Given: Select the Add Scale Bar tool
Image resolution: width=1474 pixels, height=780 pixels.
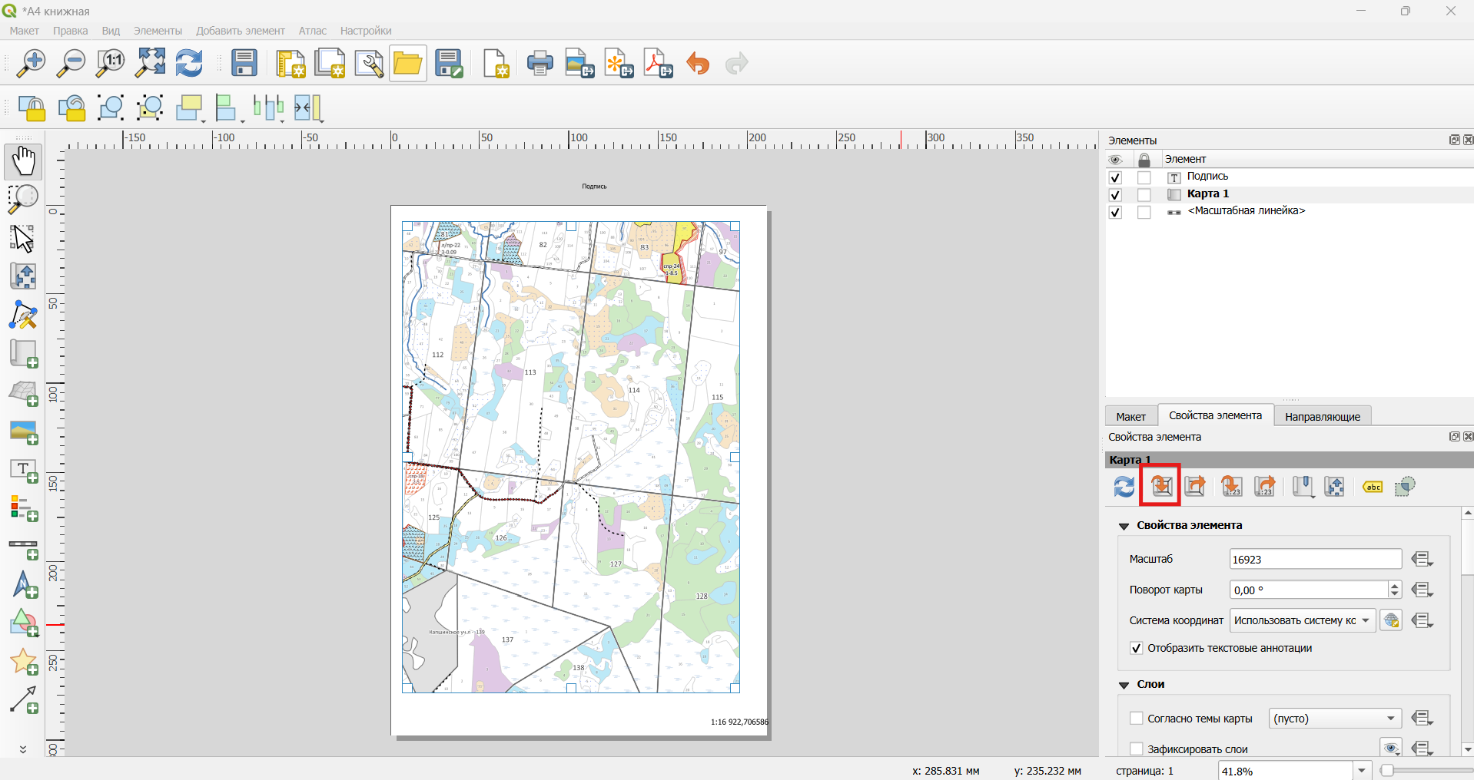Looking at the screenshot, I should tap(24, 548).
